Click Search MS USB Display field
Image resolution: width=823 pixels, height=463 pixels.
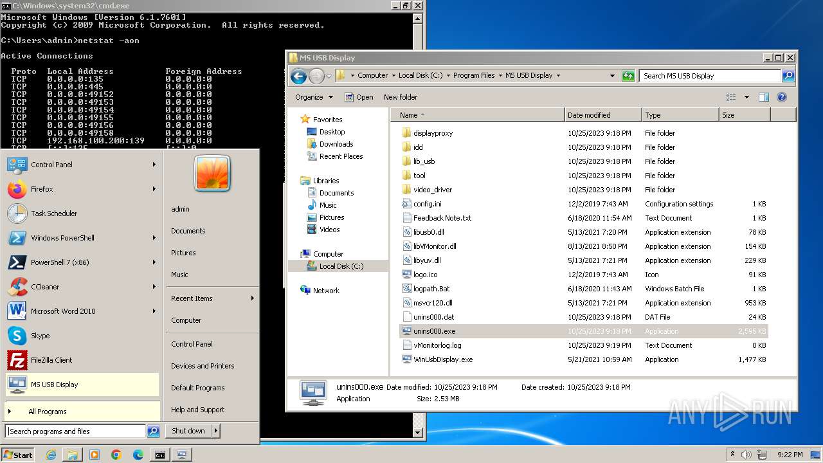coord(710,76)
